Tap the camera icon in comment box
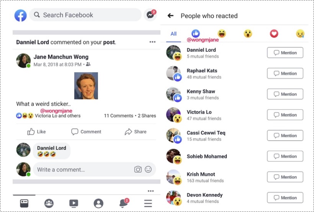Viewport: 314px width, 212px height. point(138,170)
